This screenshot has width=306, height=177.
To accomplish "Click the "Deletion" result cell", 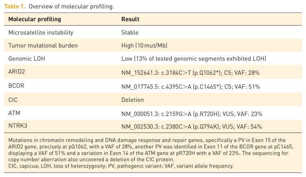I will tap(132, 99).
